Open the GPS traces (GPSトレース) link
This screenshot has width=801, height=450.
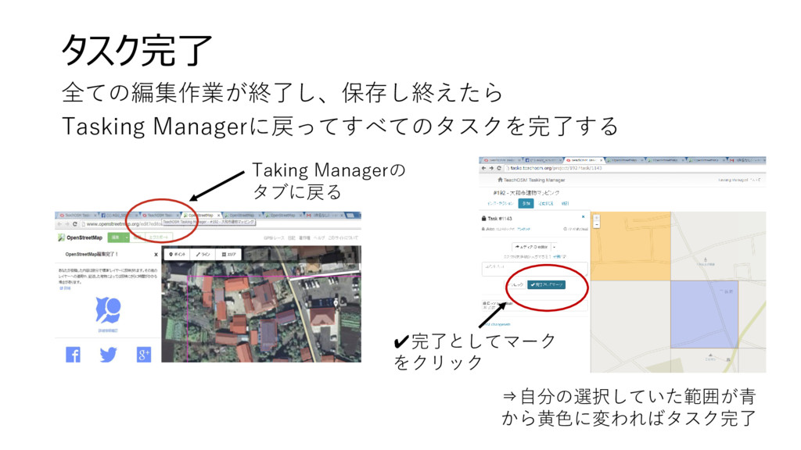(275, 238)
